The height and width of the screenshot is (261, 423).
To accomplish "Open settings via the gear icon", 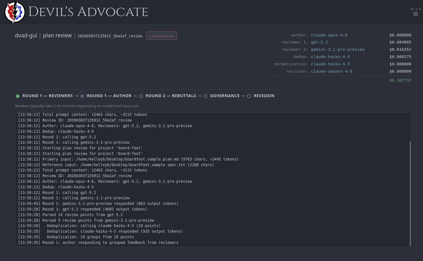I will pos(415,14).
